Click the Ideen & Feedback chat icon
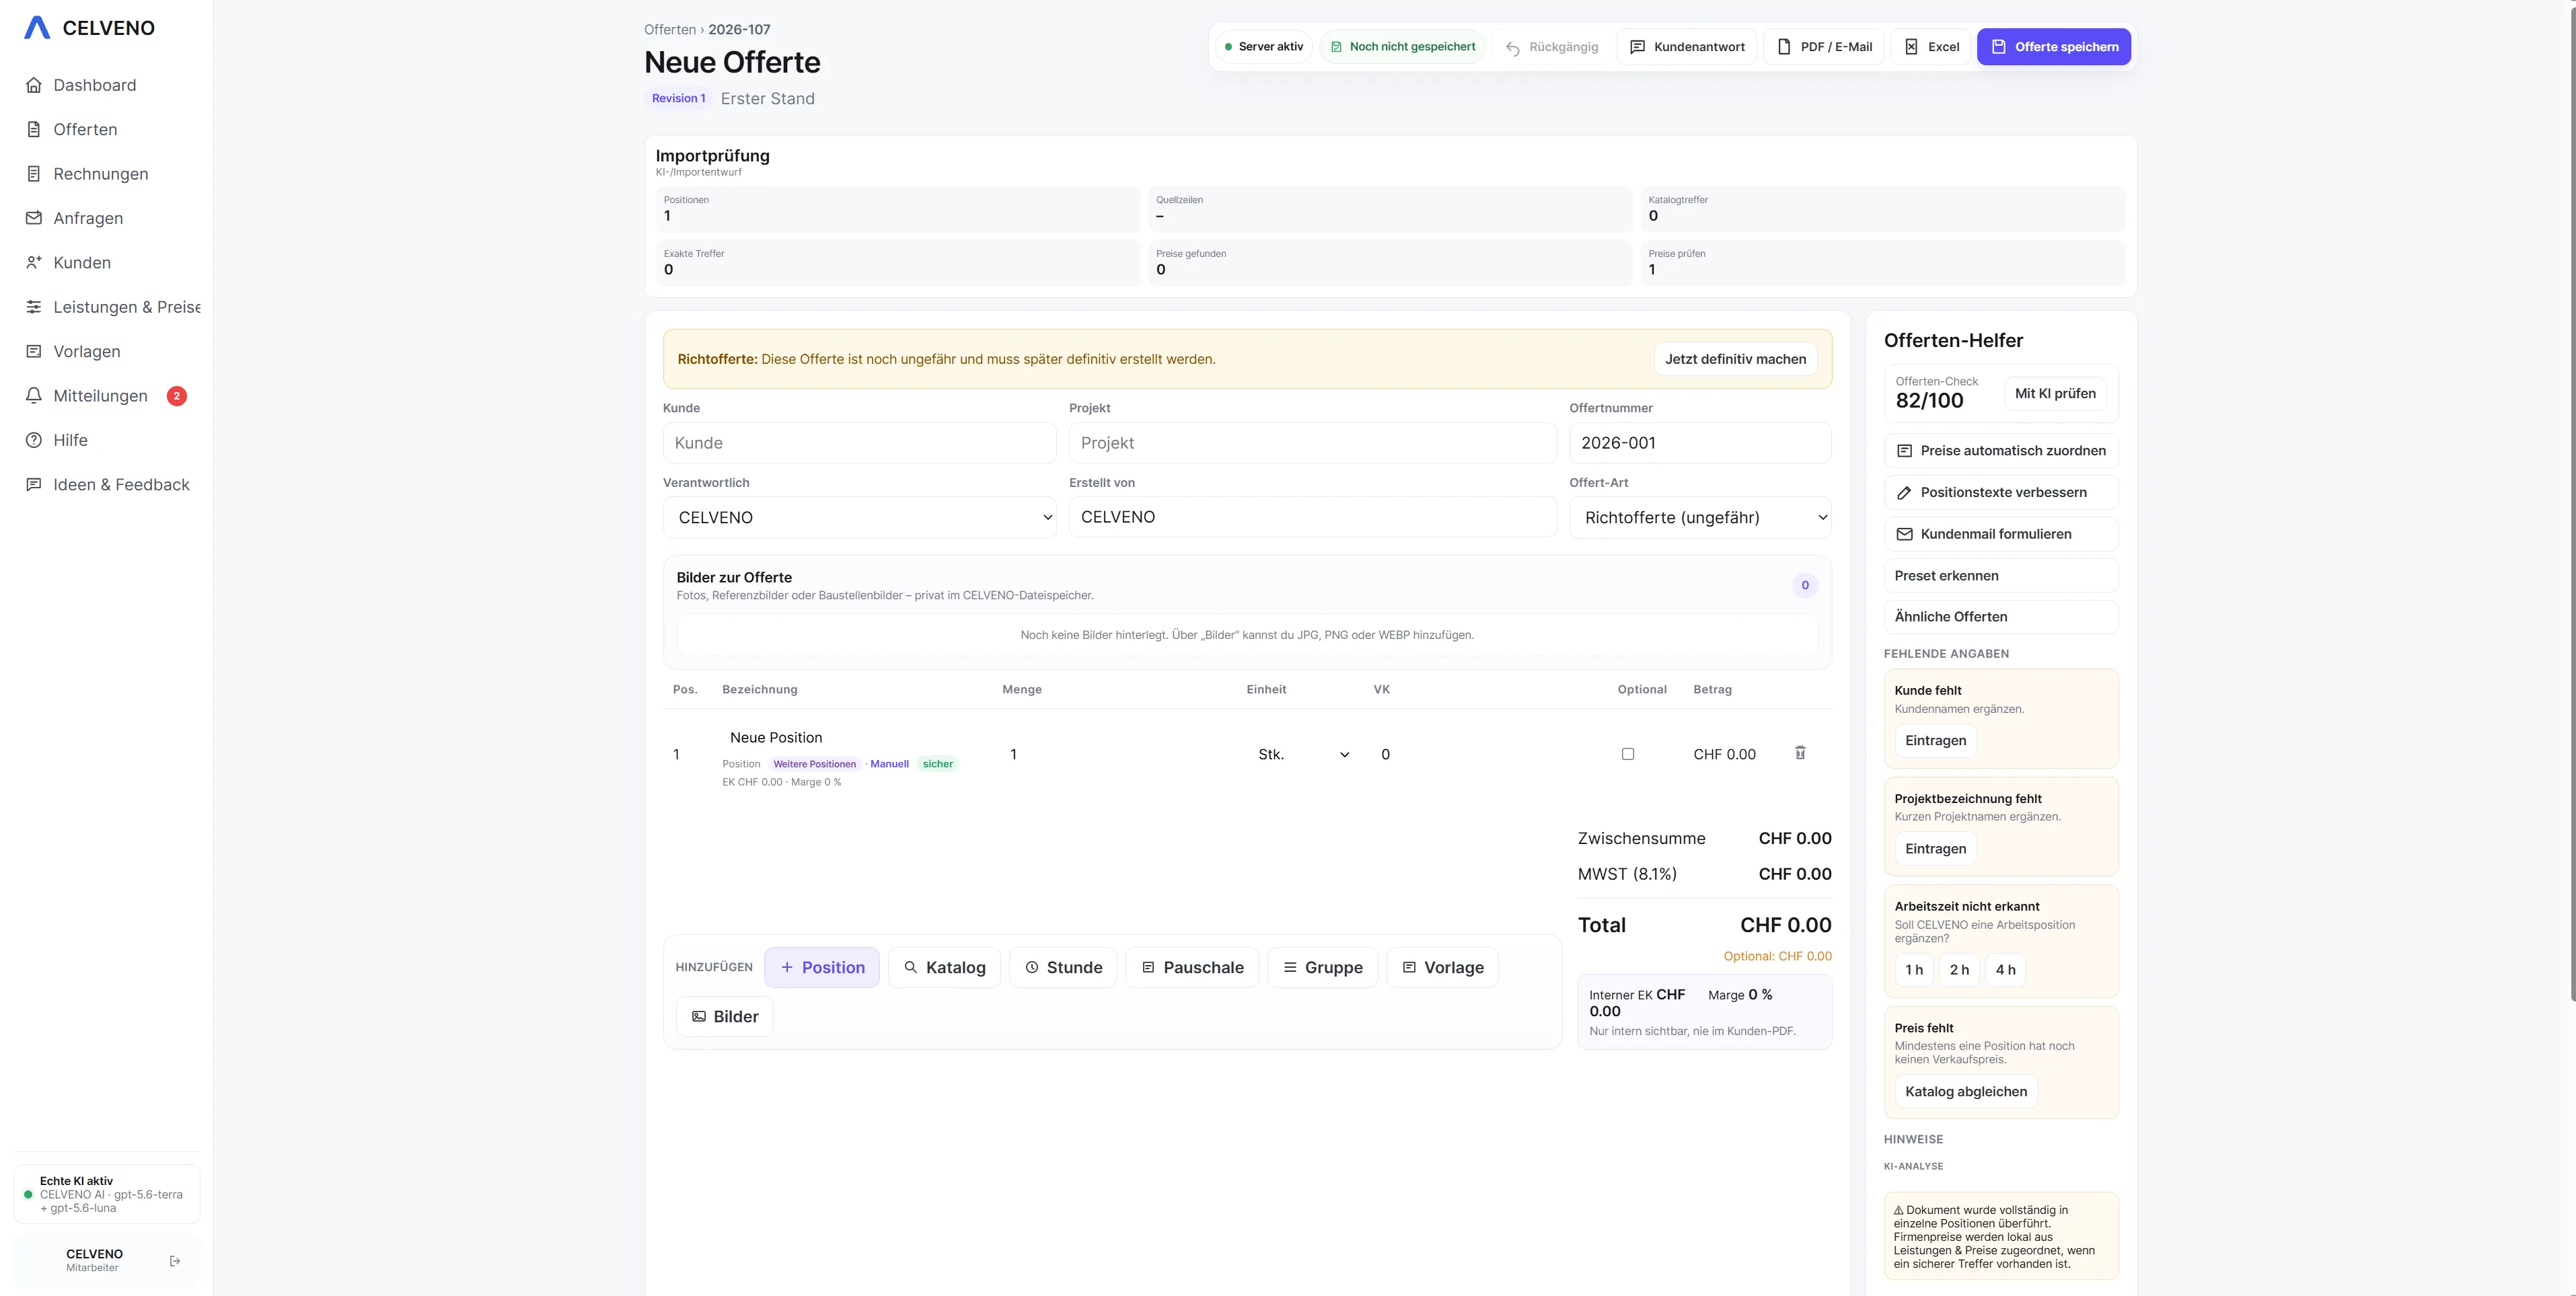This screenshot has width=2576, height=1296. (34, 484)
